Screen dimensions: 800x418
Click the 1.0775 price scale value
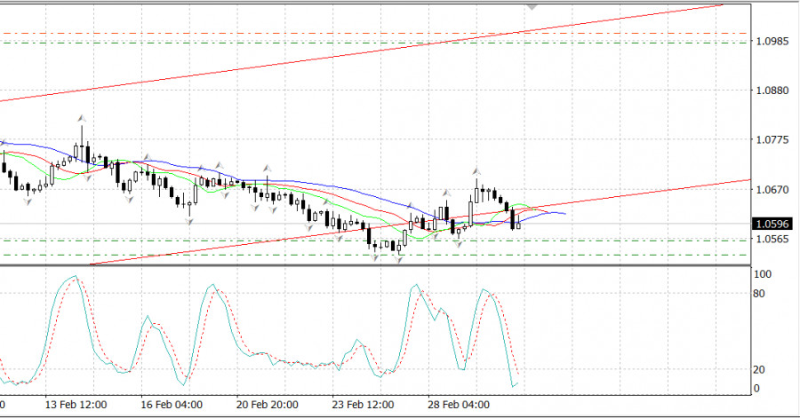[771, 140]
